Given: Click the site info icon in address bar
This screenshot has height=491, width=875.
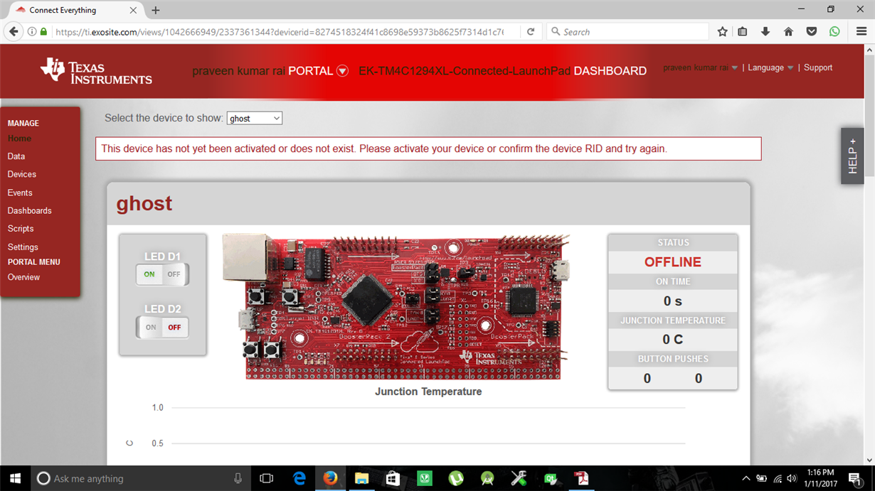Looking at the screenshot, I should (32, 32).
